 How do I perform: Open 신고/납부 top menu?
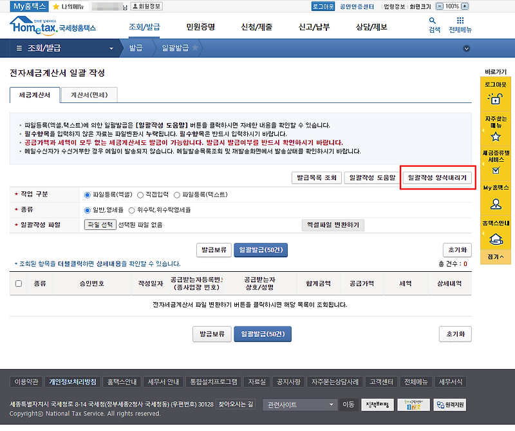pos(314,27)
